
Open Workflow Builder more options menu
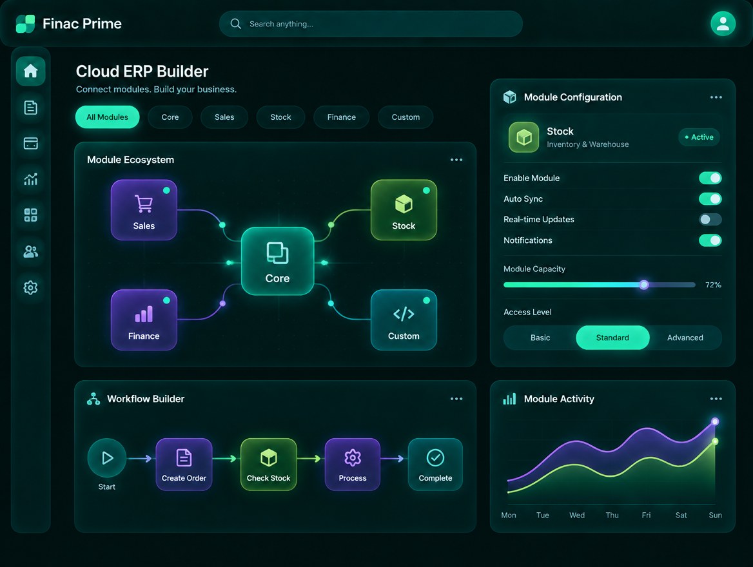[456, 398]
